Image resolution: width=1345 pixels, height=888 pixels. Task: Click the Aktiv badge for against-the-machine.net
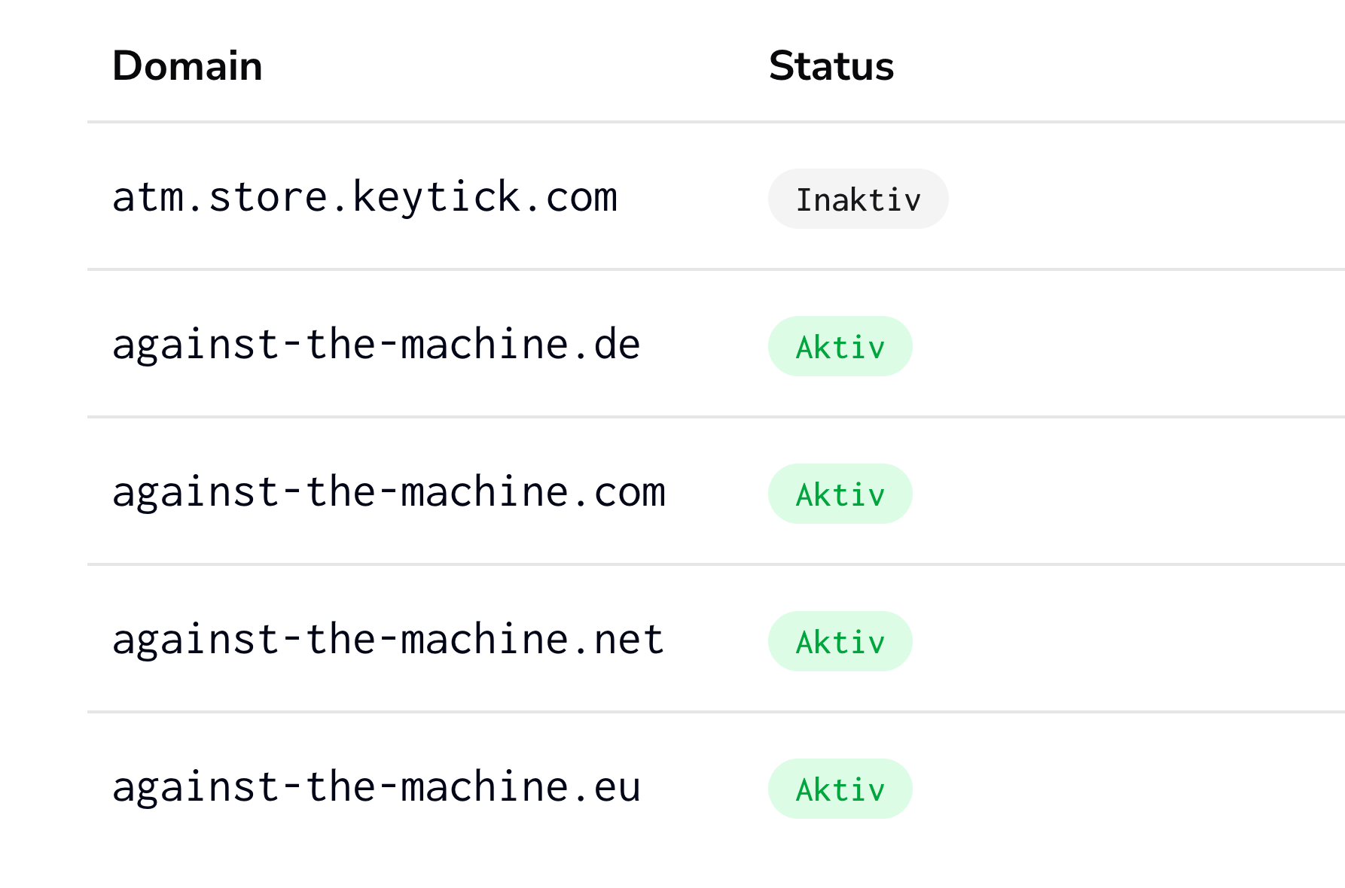click(840, 642)
